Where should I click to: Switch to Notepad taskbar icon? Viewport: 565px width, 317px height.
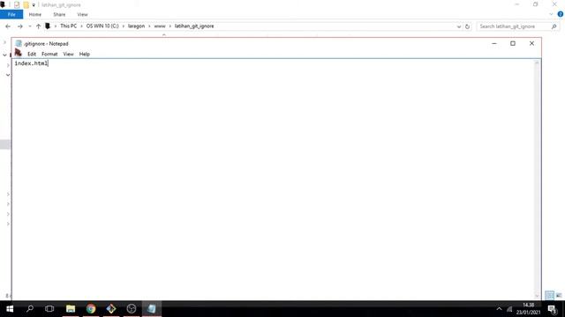click(152, 309)
